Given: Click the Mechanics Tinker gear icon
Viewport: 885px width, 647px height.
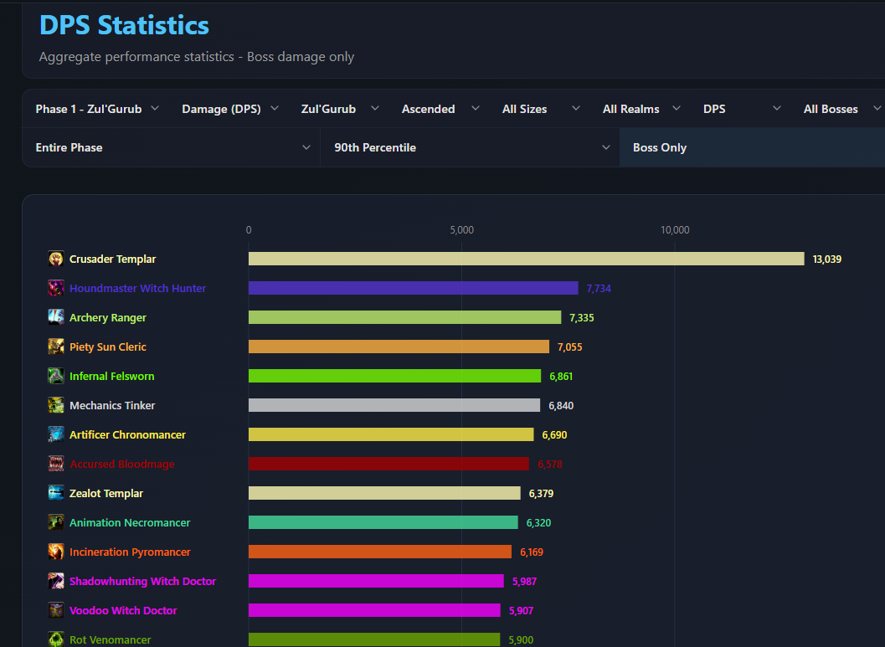Looking at the screenshot, I should coord(56,406).
